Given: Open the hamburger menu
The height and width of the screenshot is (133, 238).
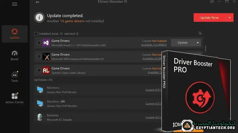Looking at the screenshot, I should 14,4.
